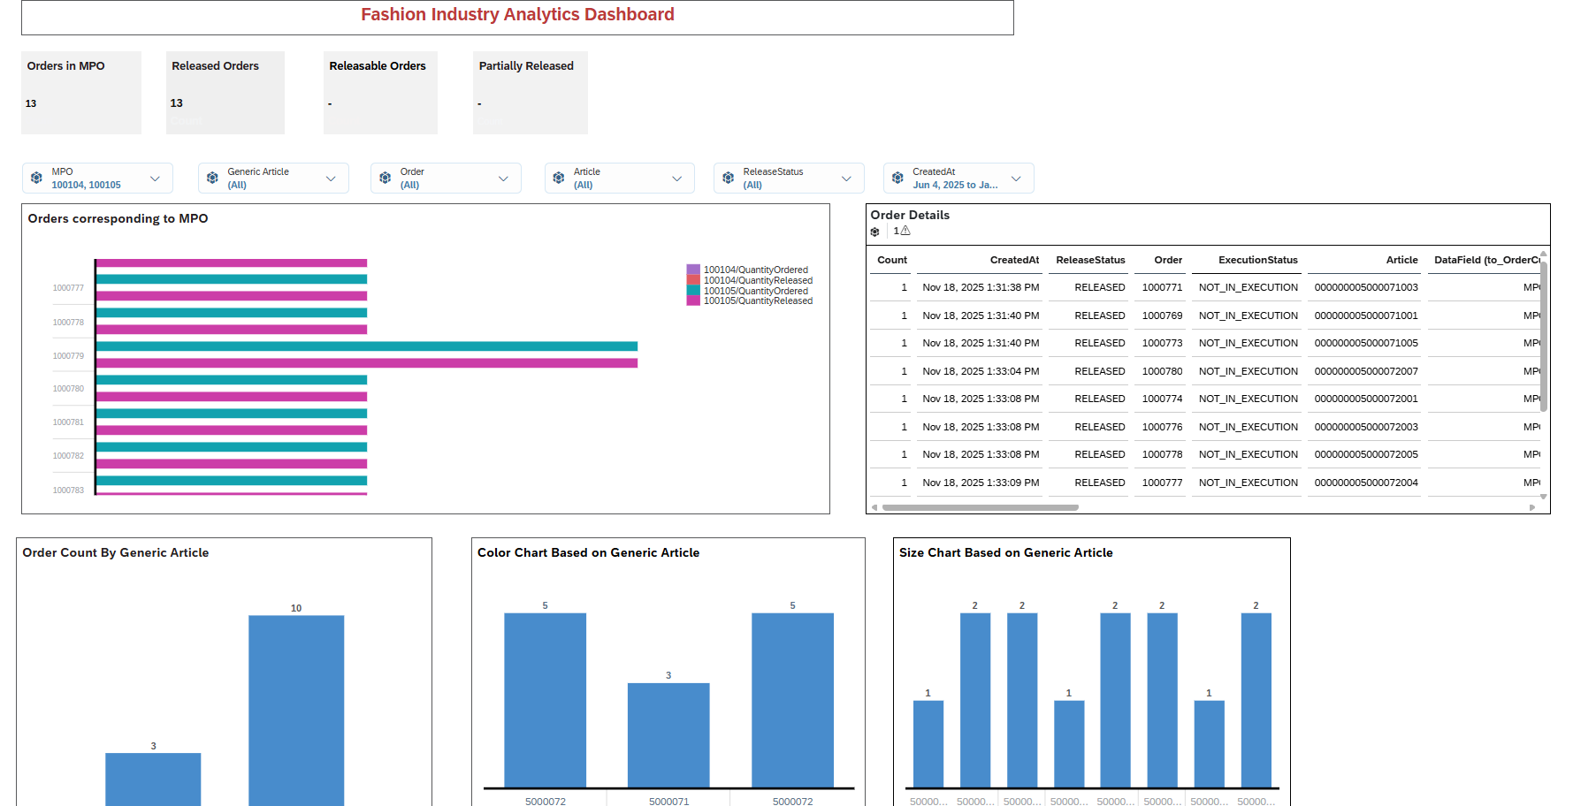Select the Released Orders KPI tile
Viewport: 1596px width, 806px height.
pyautogui.click(x=225, y=92)
